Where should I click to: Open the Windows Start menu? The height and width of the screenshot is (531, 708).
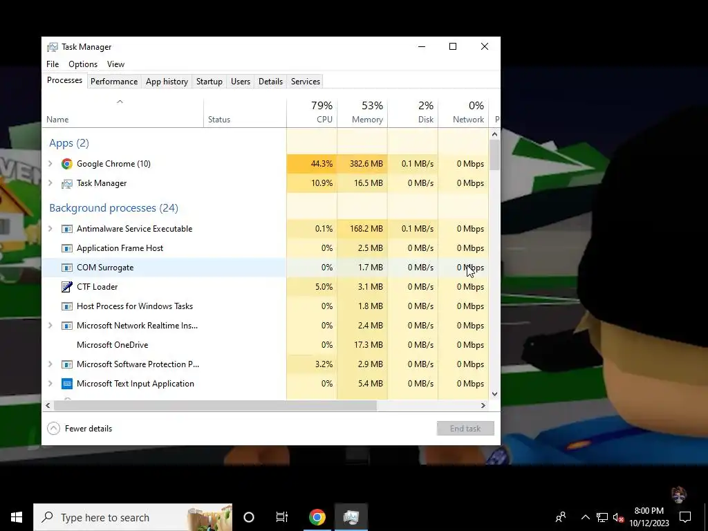tap(17, 517)
